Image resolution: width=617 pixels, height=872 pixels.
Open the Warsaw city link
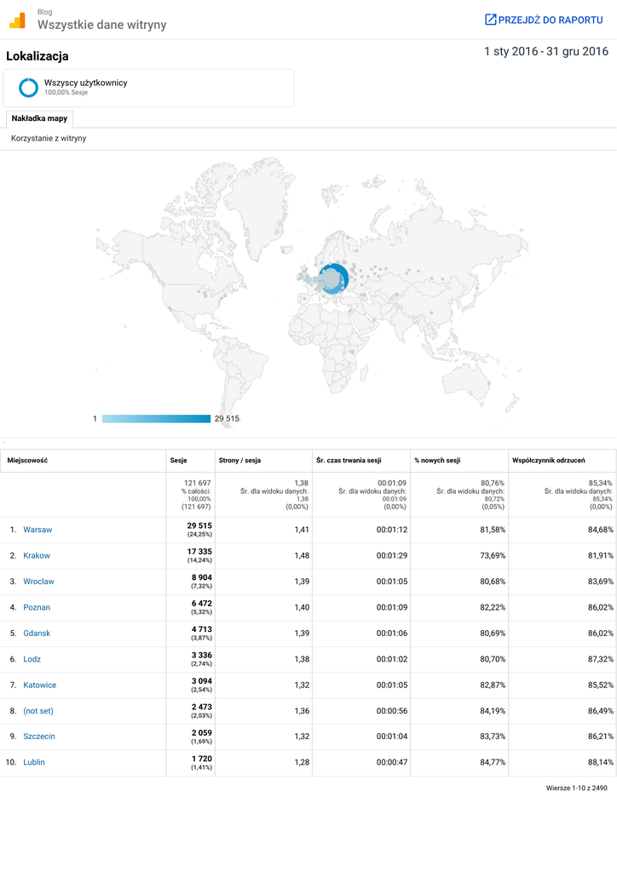coord(37,530)
